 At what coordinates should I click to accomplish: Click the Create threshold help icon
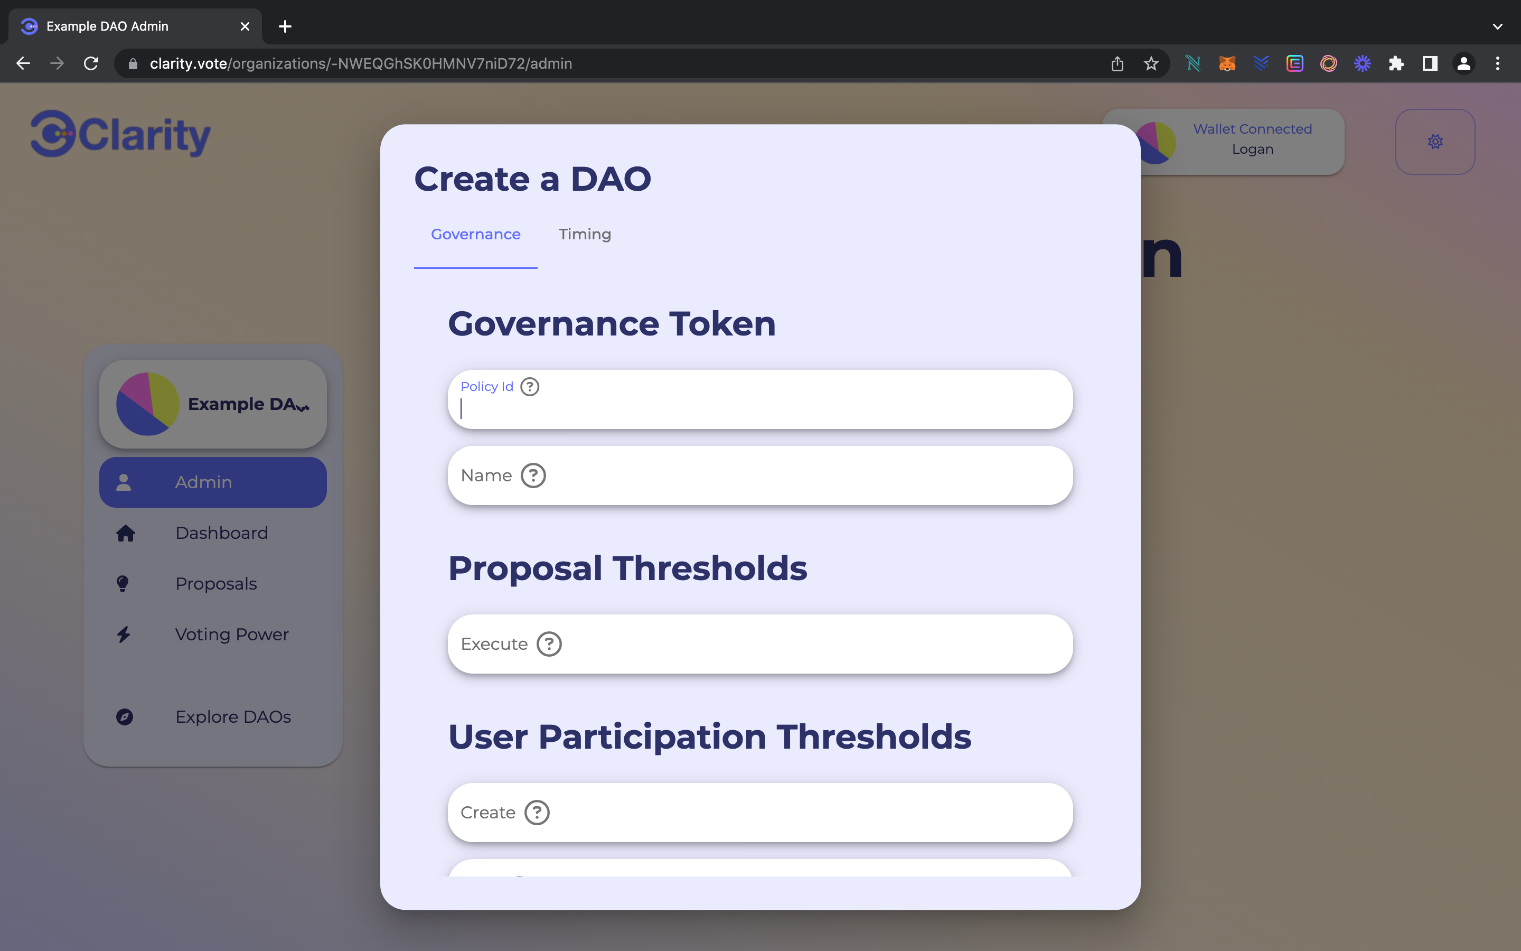point(537,813)
